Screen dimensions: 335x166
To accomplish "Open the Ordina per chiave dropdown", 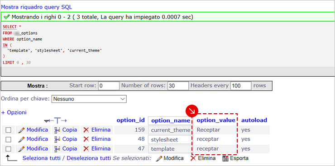I will [x=89, y=99].
